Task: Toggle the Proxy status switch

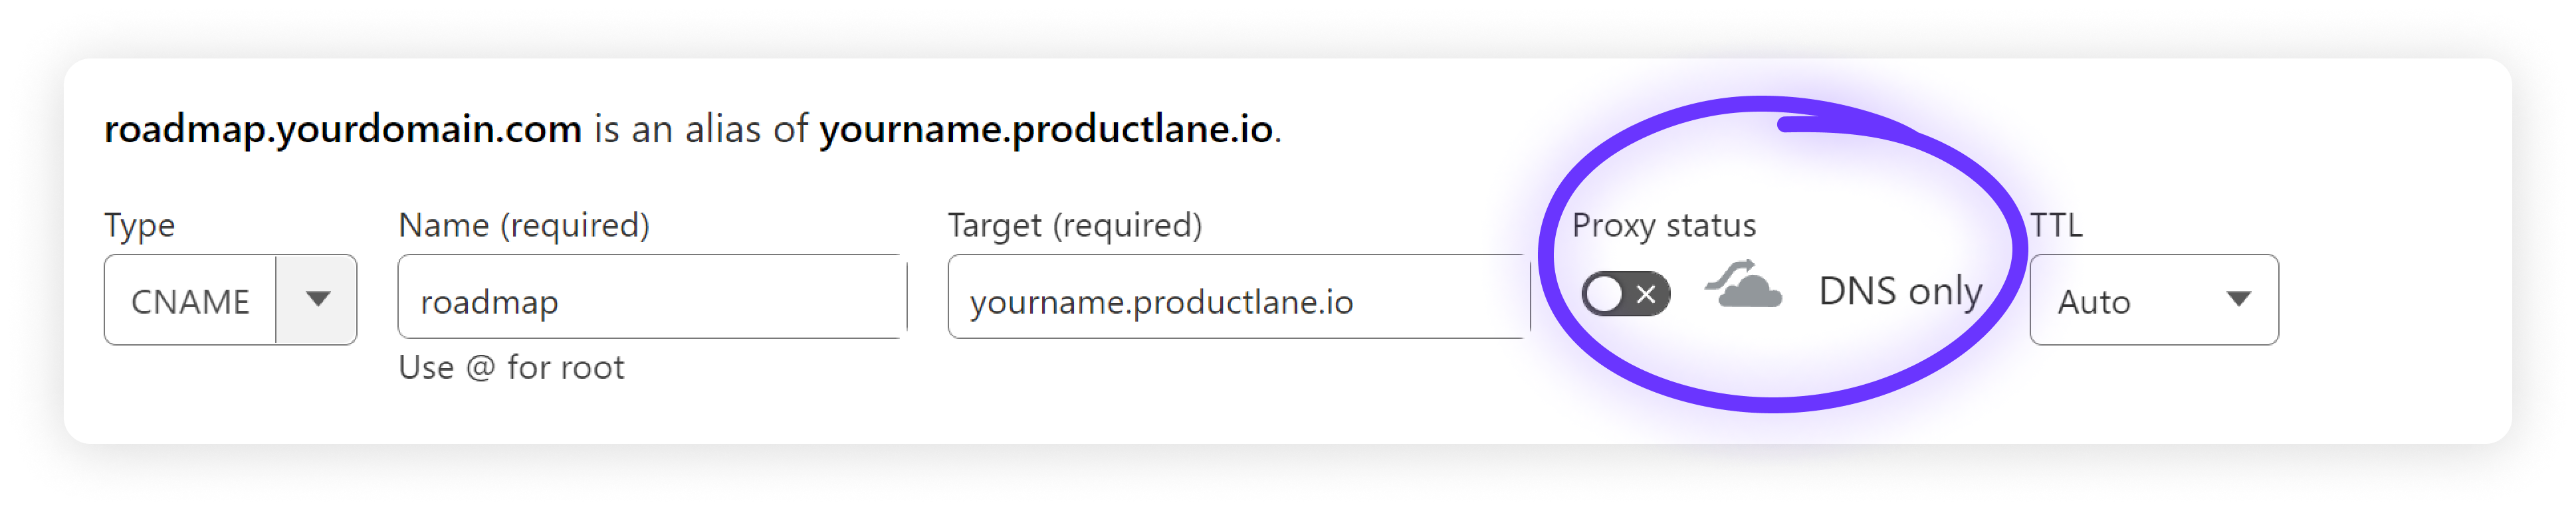Action: (1624, 294)
